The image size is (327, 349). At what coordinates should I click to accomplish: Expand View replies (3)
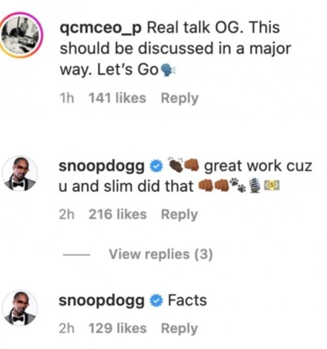(x=161, y=254)
